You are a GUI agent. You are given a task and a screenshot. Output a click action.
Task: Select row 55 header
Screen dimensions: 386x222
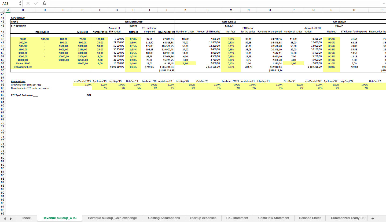coord(2,70)
